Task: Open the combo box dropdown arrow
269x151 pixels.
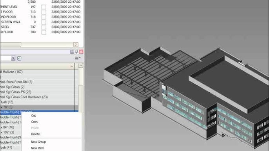Action: [x=13, y=58]
